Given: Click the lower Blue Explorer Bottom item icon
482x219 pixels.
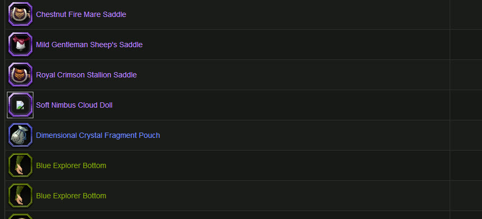Looking at the screenshot, I should coord(20,195).
